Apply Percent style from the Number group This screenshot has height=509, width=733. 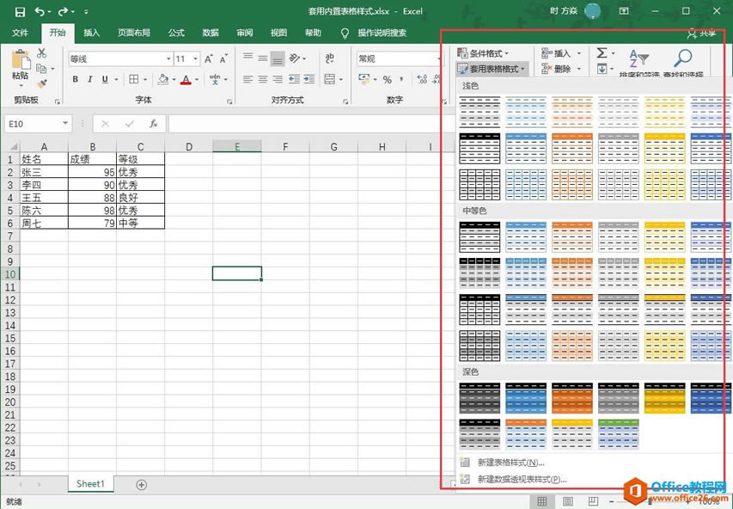[x=386, y=79]
